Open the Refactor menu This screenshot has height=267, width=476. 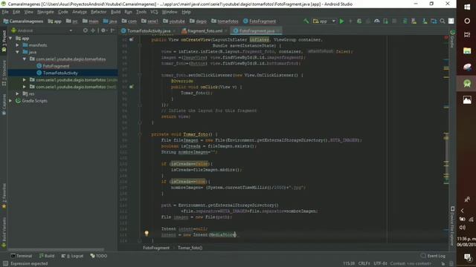[99, 12]
